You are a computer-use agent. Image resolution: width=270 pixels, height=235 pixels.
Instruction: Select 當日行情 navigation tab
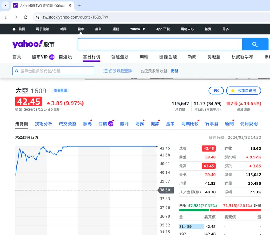[92, 57]
